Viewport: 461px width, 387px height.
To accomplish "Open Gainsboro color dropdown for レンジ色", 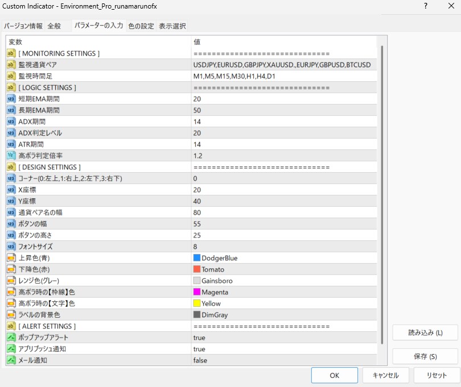I will (x=284, y=281).
